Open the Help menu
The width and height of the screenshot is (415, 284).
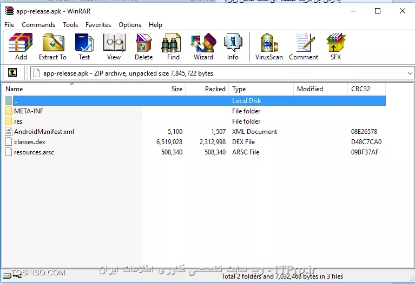tap(155, 25)
